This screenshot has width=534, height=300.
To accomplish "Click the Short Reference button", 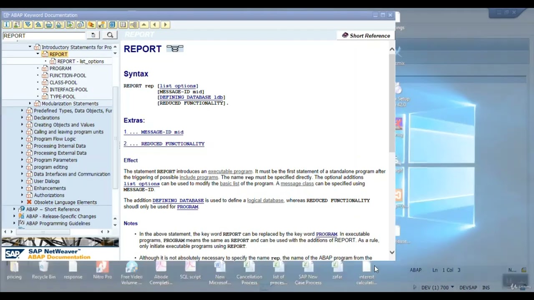I will (366, 36).
